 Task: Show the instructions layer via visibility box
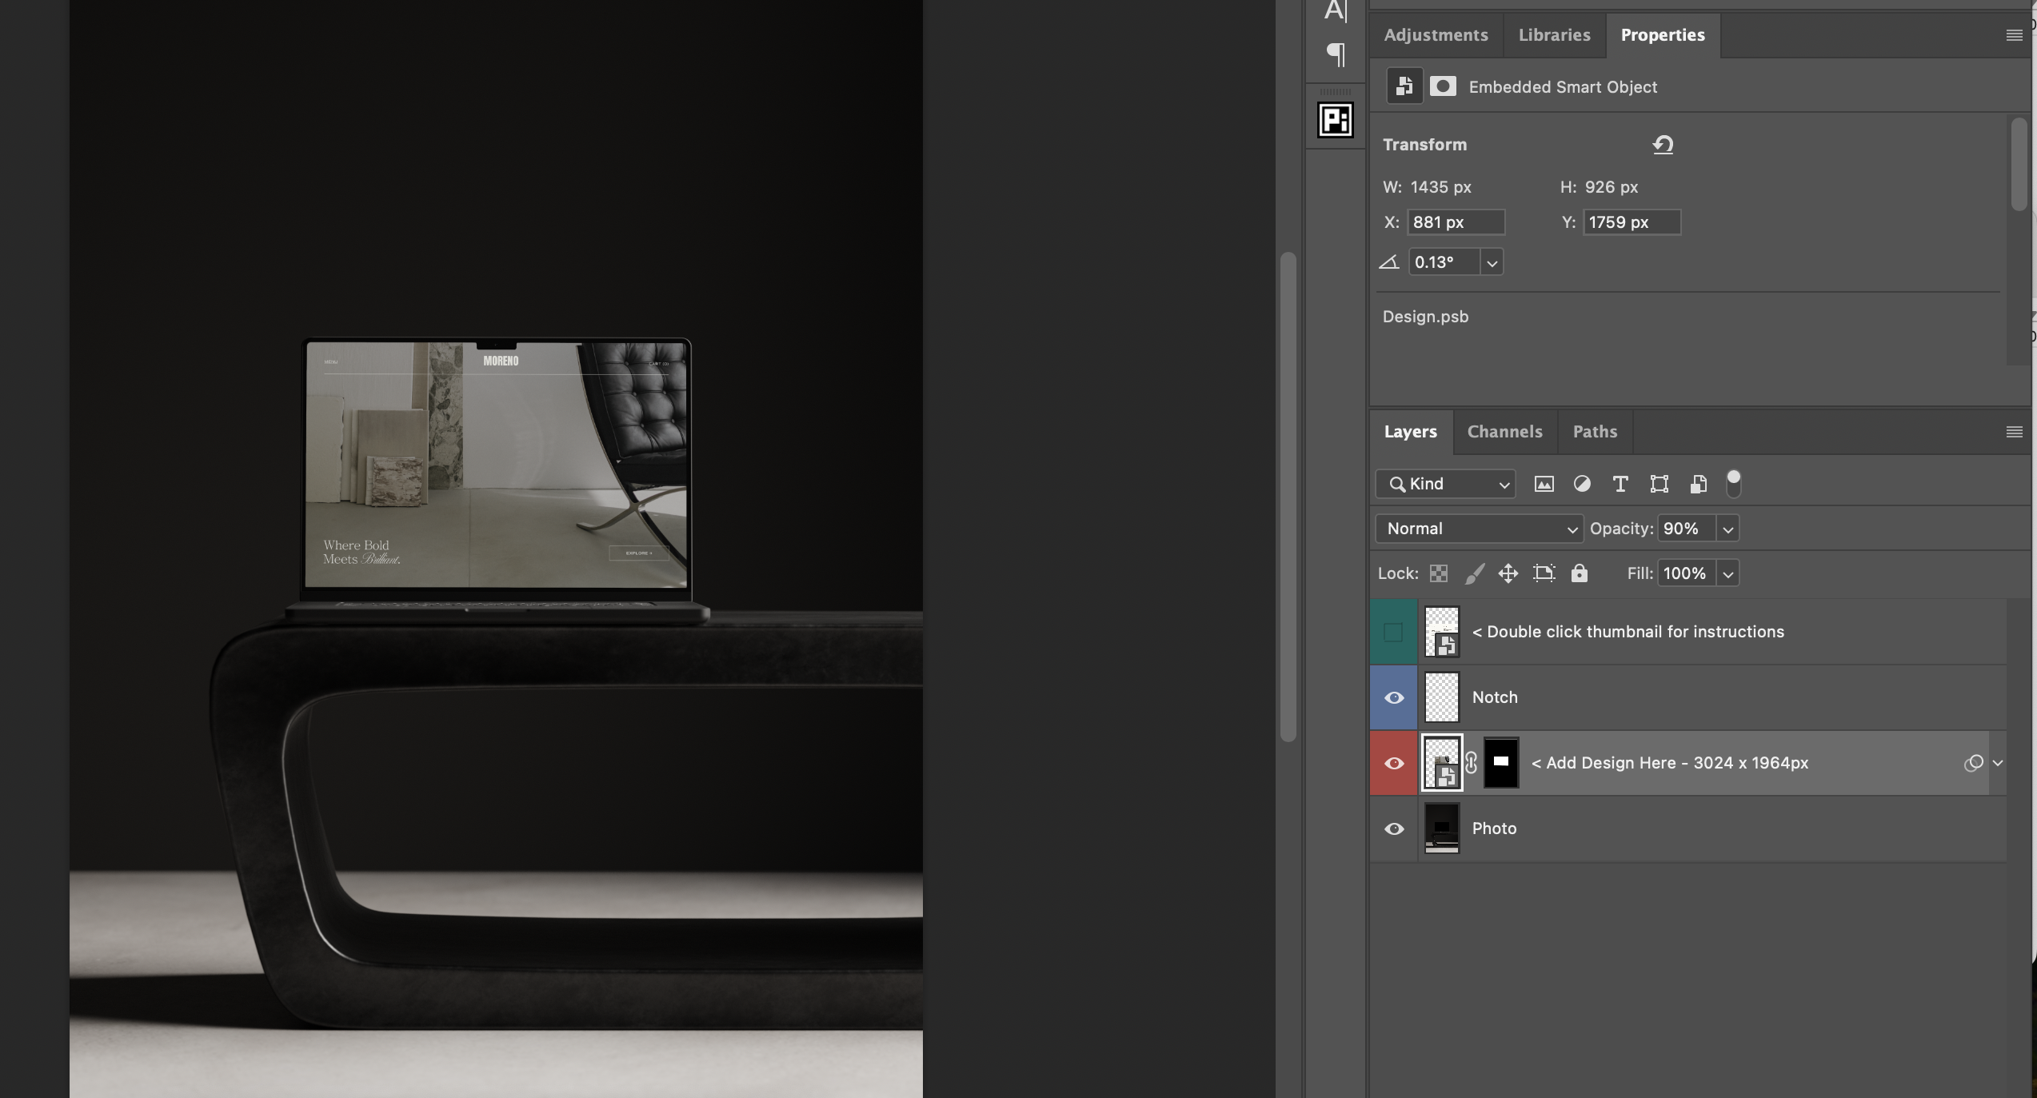1393,632
